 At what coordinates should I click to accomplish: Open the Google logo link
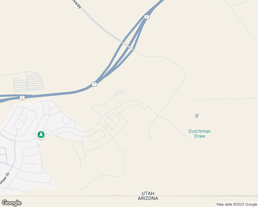(11, 203)
